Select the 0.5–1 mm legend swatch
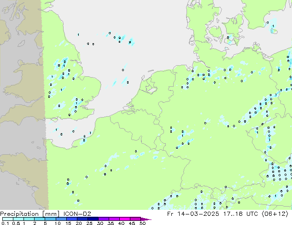 [18, 219]
